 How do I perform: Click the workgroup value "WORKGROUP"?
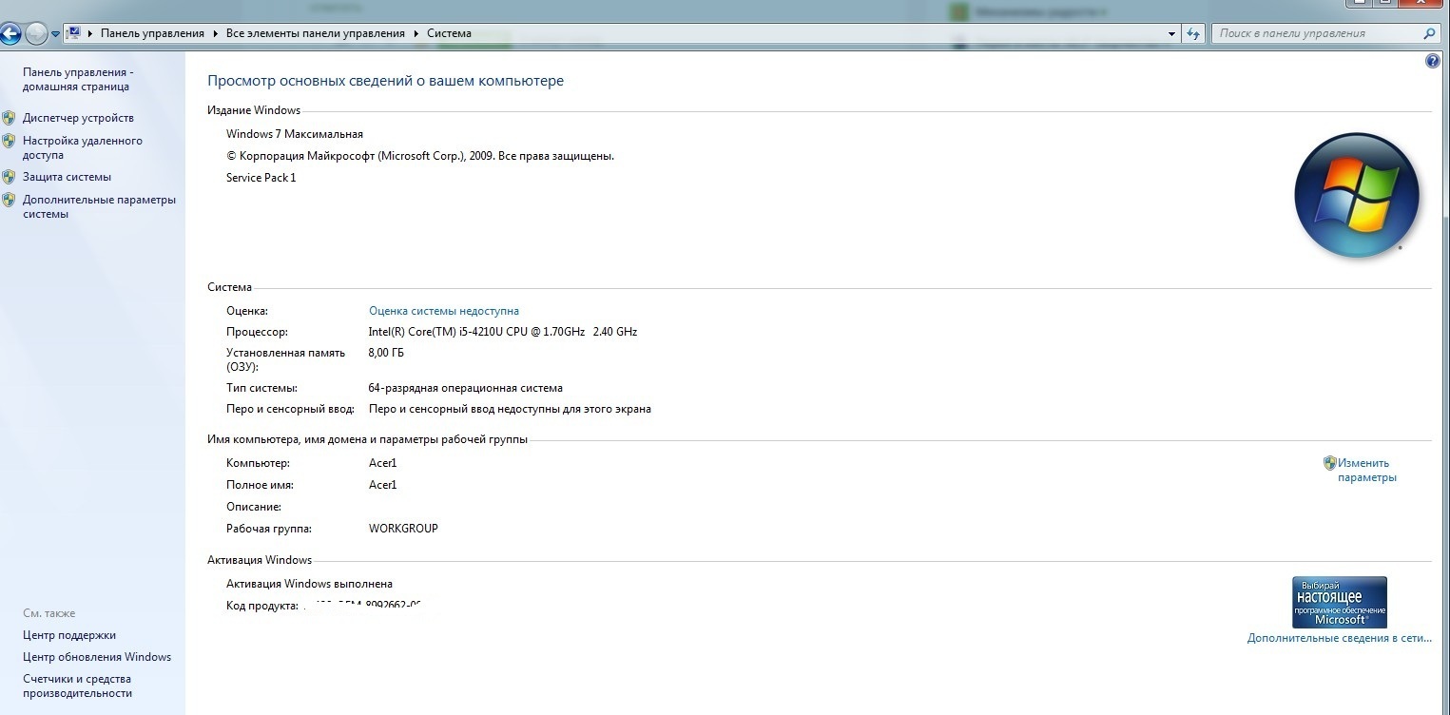(403, 529)
